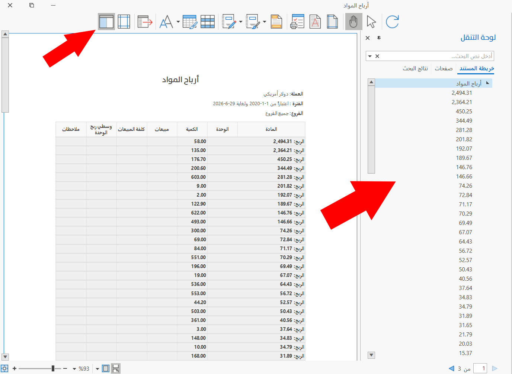
Task: Open dropdown beside document pen icon
Action: point(240,22)
